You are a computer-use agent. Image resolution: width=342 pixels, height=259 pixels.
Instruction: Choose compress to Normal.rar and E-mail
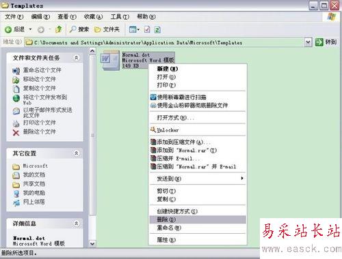tap(198, 167)
